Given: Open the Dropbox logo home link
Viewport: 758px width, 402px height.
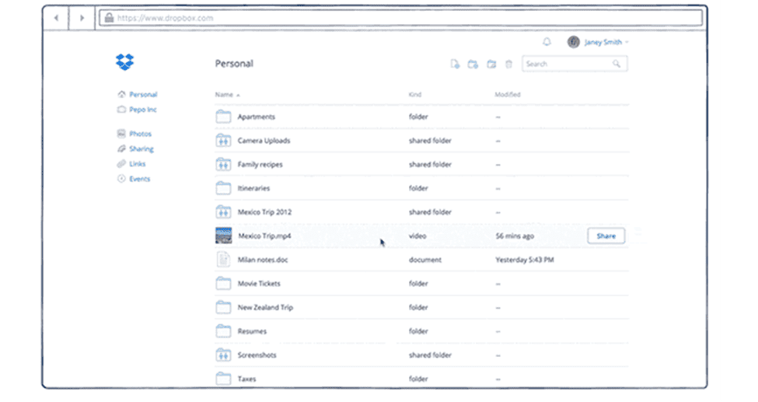Looking at the screenshot, I should click(124, 62).
